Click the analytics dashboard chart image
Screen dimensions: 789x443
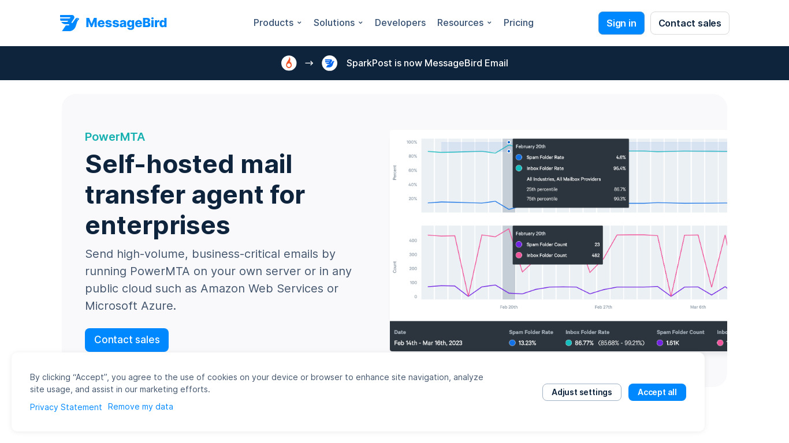[x=558, y=241]
